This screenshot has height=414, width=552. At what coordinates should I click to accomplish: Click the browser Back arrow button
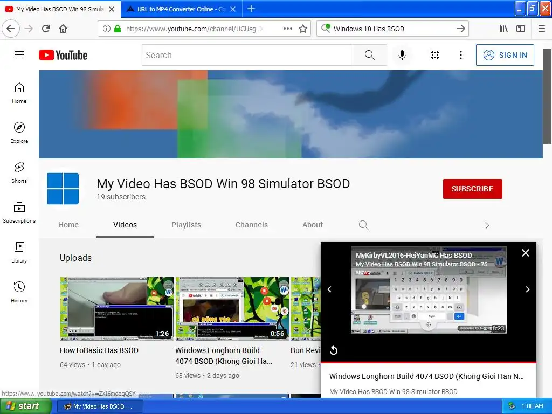pos(11,29)
